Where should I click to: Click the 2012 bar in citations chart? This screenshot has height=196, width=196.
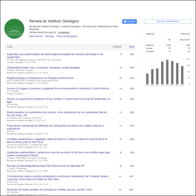147,79
